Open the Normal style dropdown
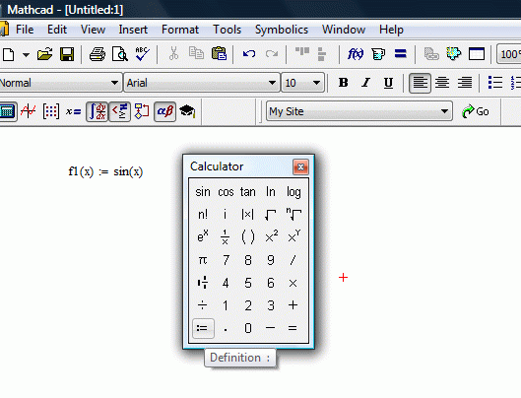521x398 pixels. pos(114,83)
